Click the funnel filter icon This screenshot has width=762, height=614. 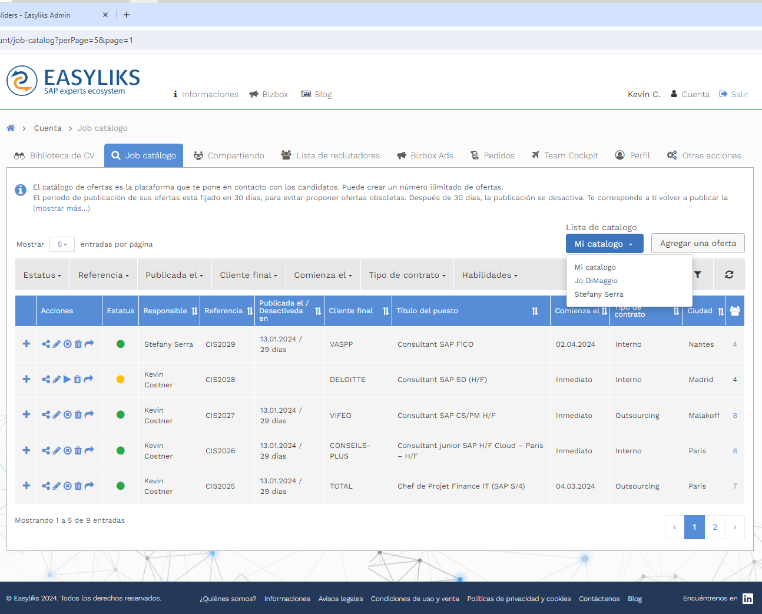point(698,275)
